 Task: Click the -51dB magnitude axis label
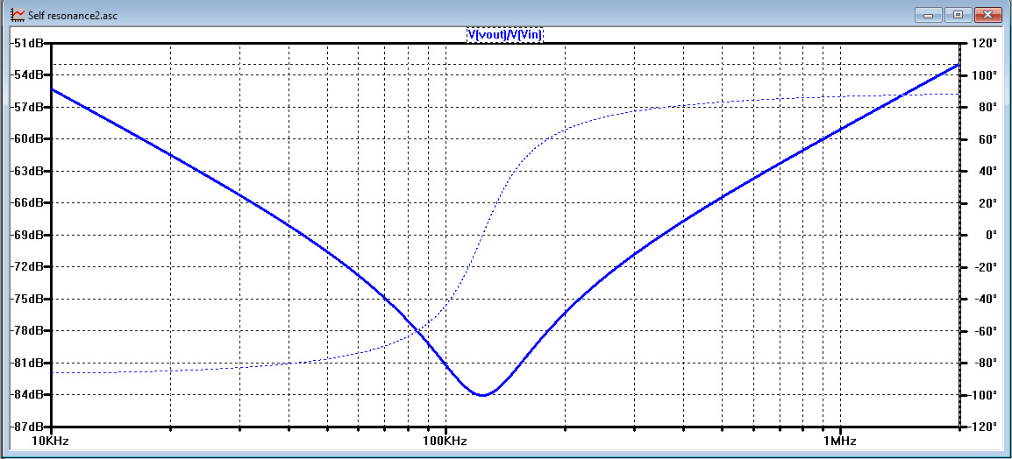click(26, 43)
